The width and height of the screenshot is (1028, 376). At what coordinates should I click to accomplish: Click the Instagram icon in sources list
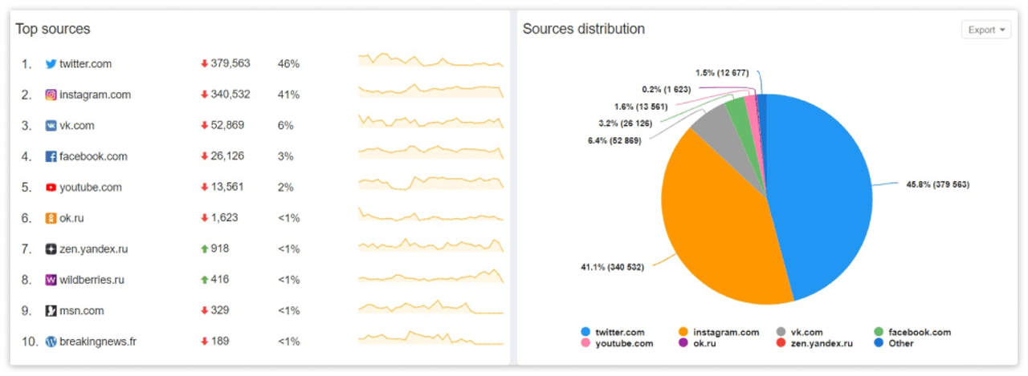(x=51, y=95)
